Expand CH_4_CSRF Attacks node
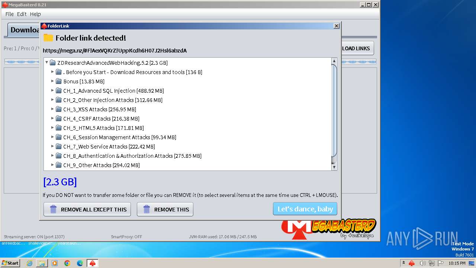The height and width of the screenshot is (268, 476). 52,118
